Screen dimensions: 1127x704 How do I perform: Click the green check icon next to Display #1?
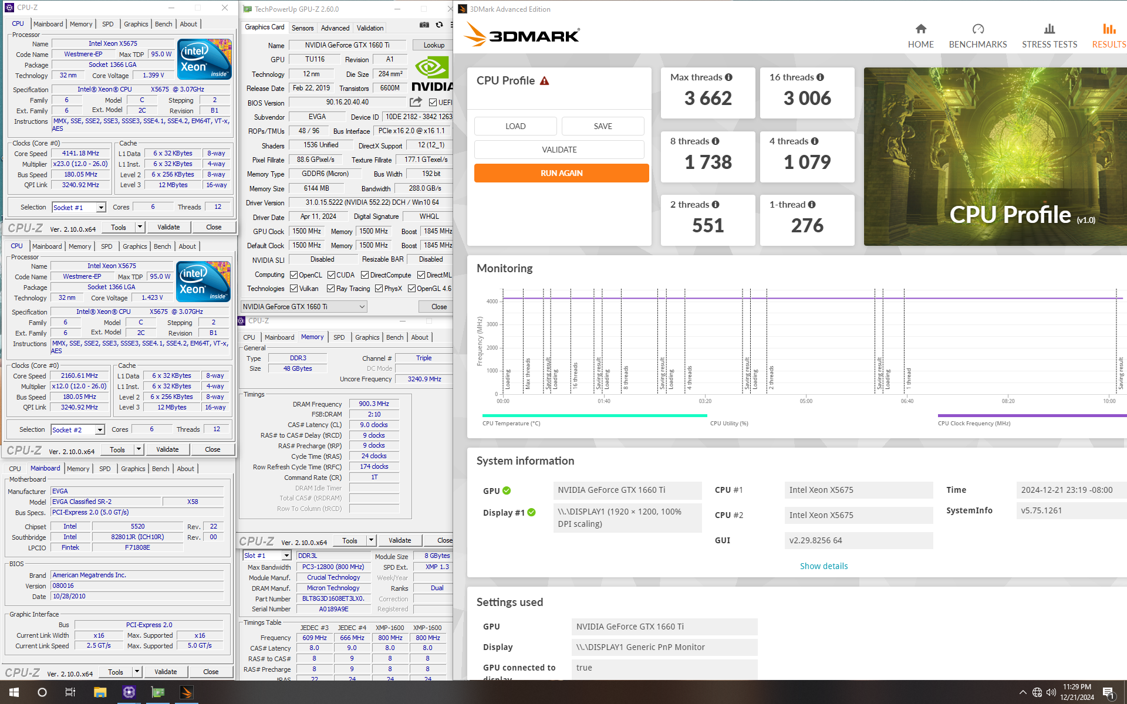(531, 513)
